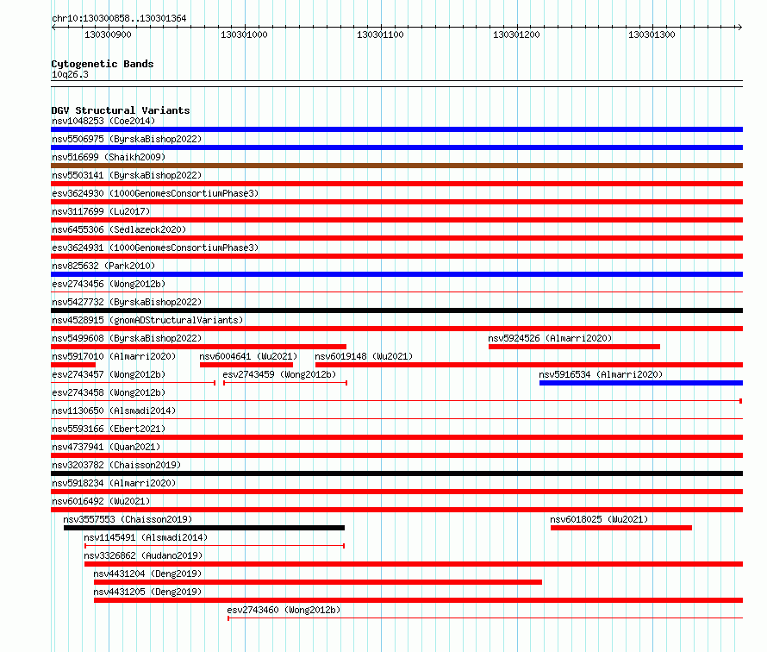Select the nsv5506975 (ByrskaBishop2022) variant label
This screenshot has height=652, width=767.
pos(127,139)
